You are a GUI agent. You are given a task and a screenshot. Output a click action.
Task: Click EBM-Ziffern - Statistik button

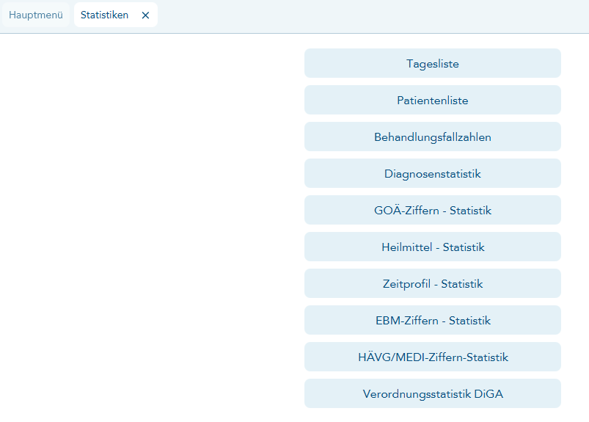click(432, 320)
